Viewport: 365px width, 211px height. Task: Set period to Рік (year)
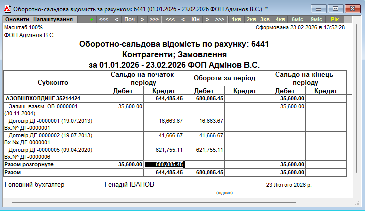pos(334,19)
